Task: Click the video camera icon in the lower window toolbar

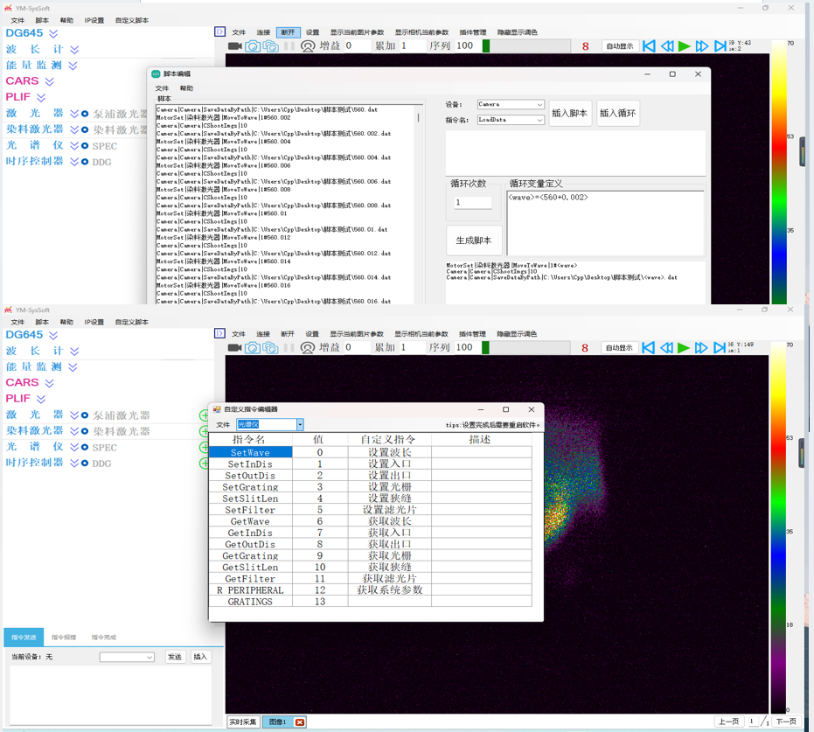Action: click(x=234, y=348)
